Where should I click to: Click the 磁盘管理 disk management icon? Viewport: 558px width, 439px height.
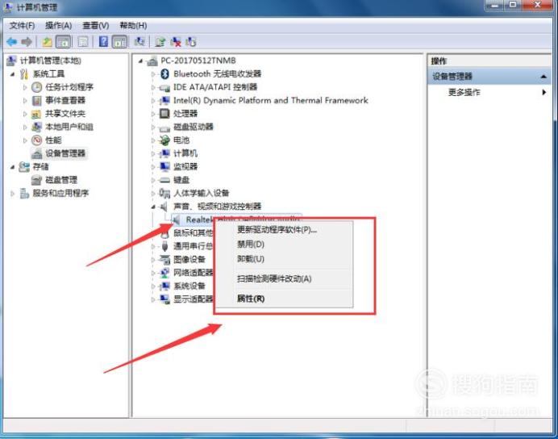[36, 180]
